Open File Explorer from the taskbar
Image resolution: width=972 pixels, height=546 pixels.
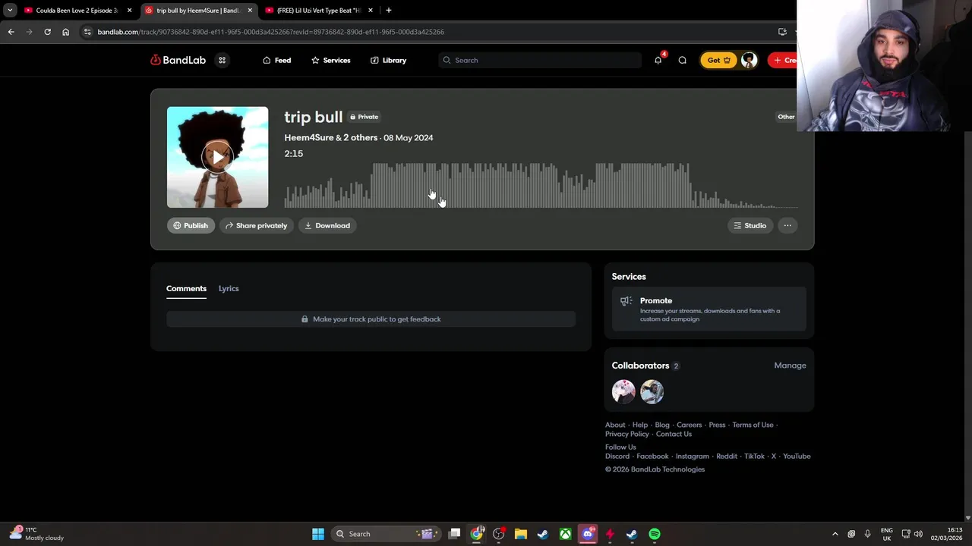tap(521, 534)
